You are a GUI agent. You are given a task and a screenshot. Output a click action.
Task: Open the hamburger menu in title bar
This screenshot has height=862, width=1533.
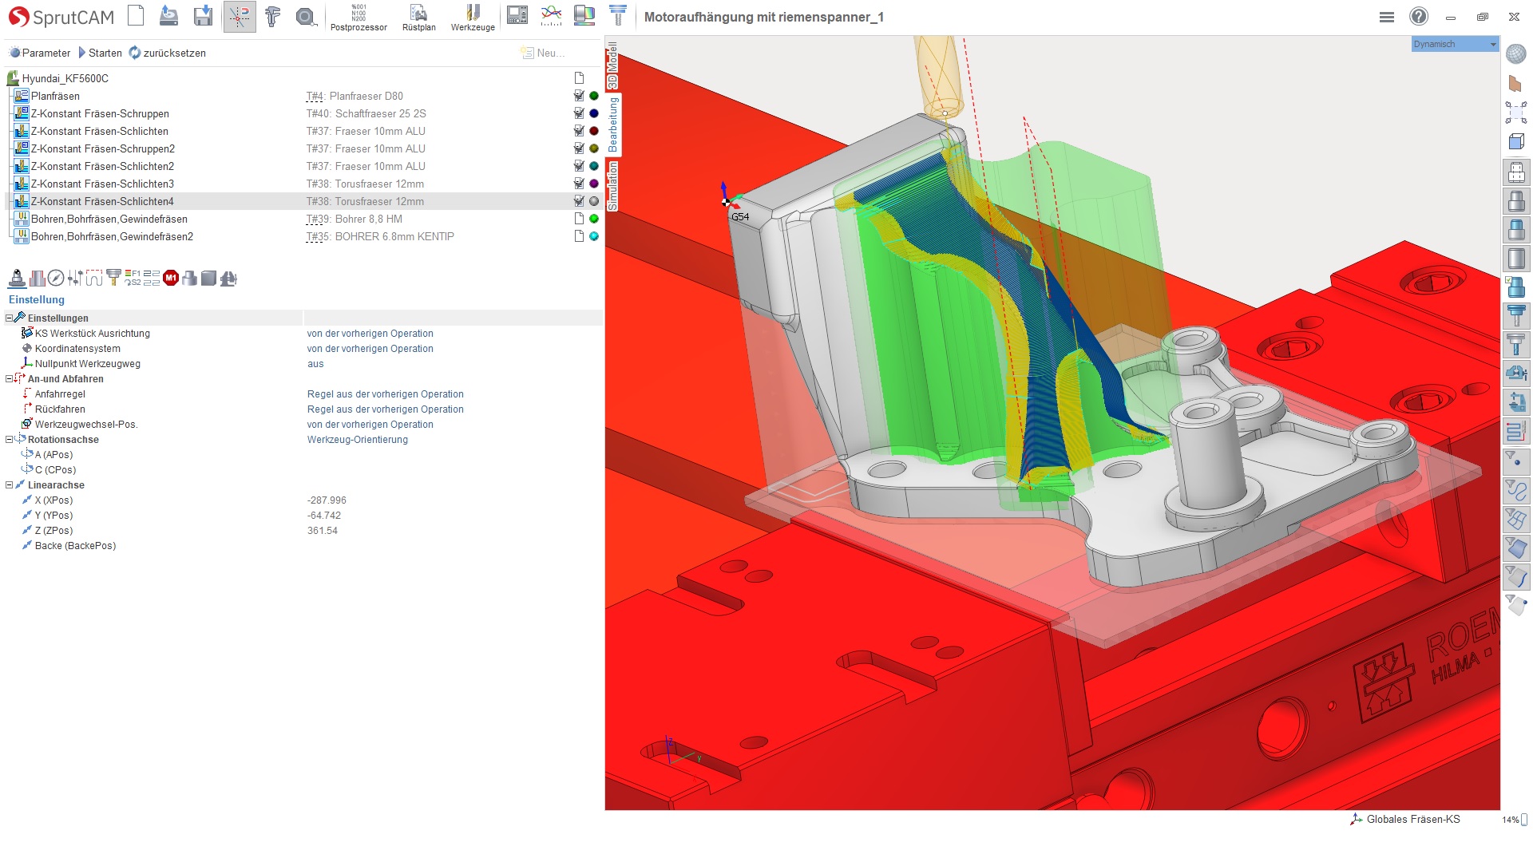tap(1387, 17)
